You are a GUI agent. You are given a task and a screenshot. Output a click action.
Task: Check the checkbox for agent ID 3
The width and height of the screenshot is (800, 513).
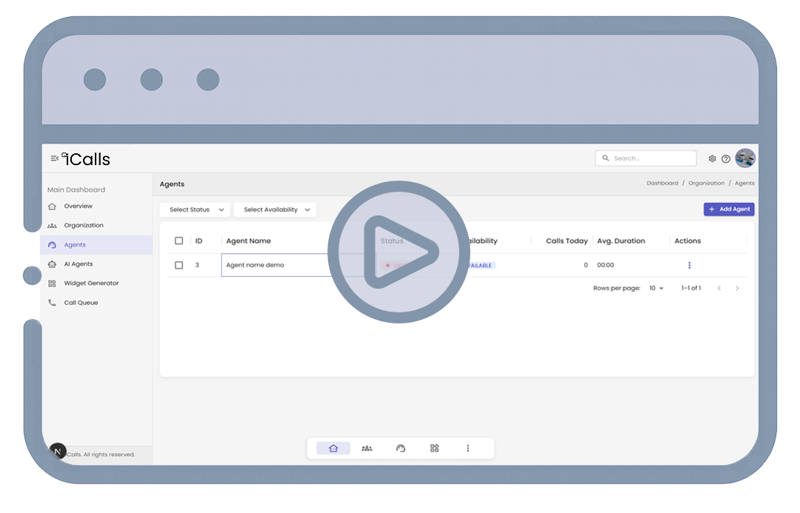tap(179, 265)
